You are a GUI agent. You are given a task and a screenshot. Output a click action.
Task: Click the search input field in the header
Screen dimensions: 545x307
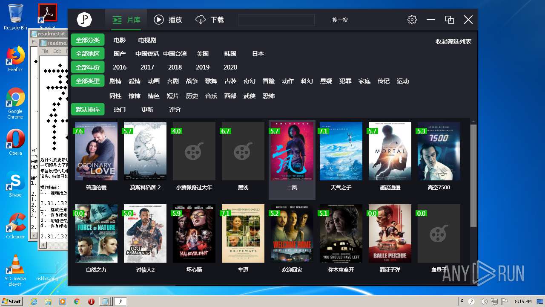pyautogui.click(x=276, y=20)
